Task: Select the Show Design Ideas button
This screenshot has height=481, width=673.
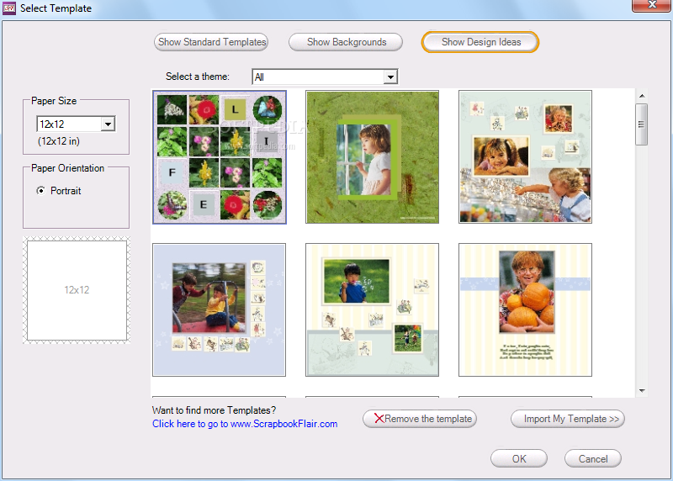Action: coord(480,42)
